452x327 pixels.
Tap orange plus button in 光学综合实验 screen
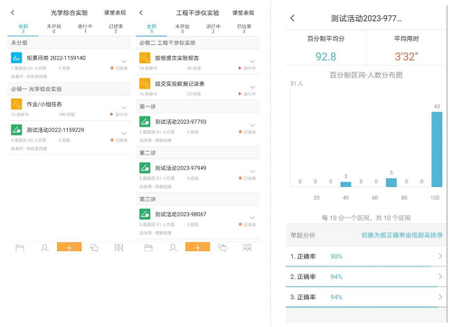[x=70, y=248]
